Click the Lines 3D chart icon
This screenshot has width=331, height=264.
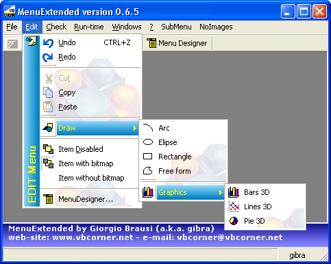click(x=234, y=207)
